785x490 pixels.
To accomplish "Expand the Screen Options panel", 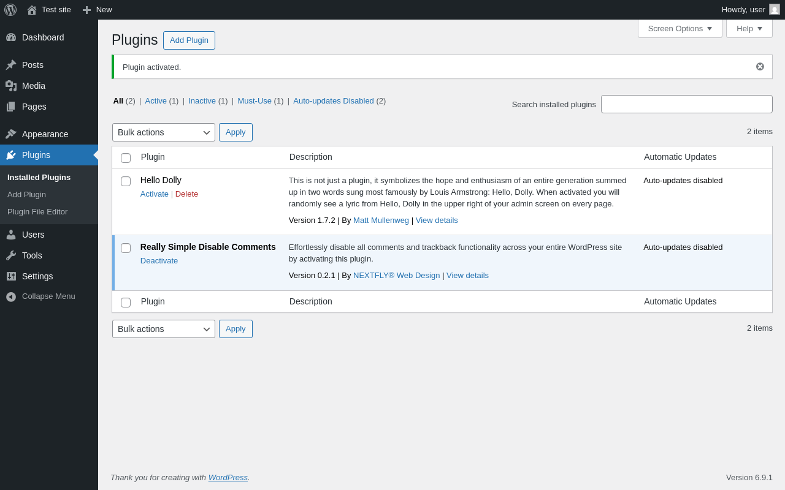I will click(x=680, y=28).
